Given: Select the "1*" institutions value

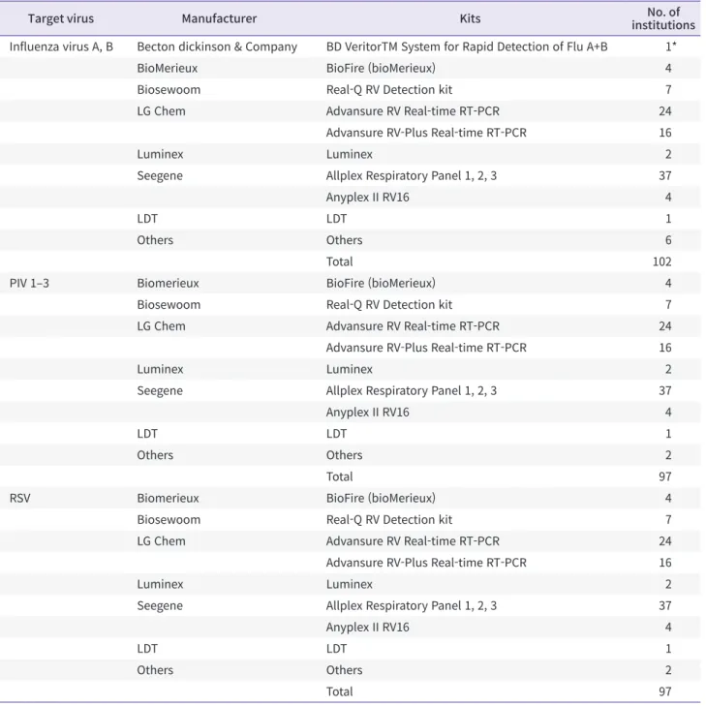Looking at the screenshot, I should 671,46.
